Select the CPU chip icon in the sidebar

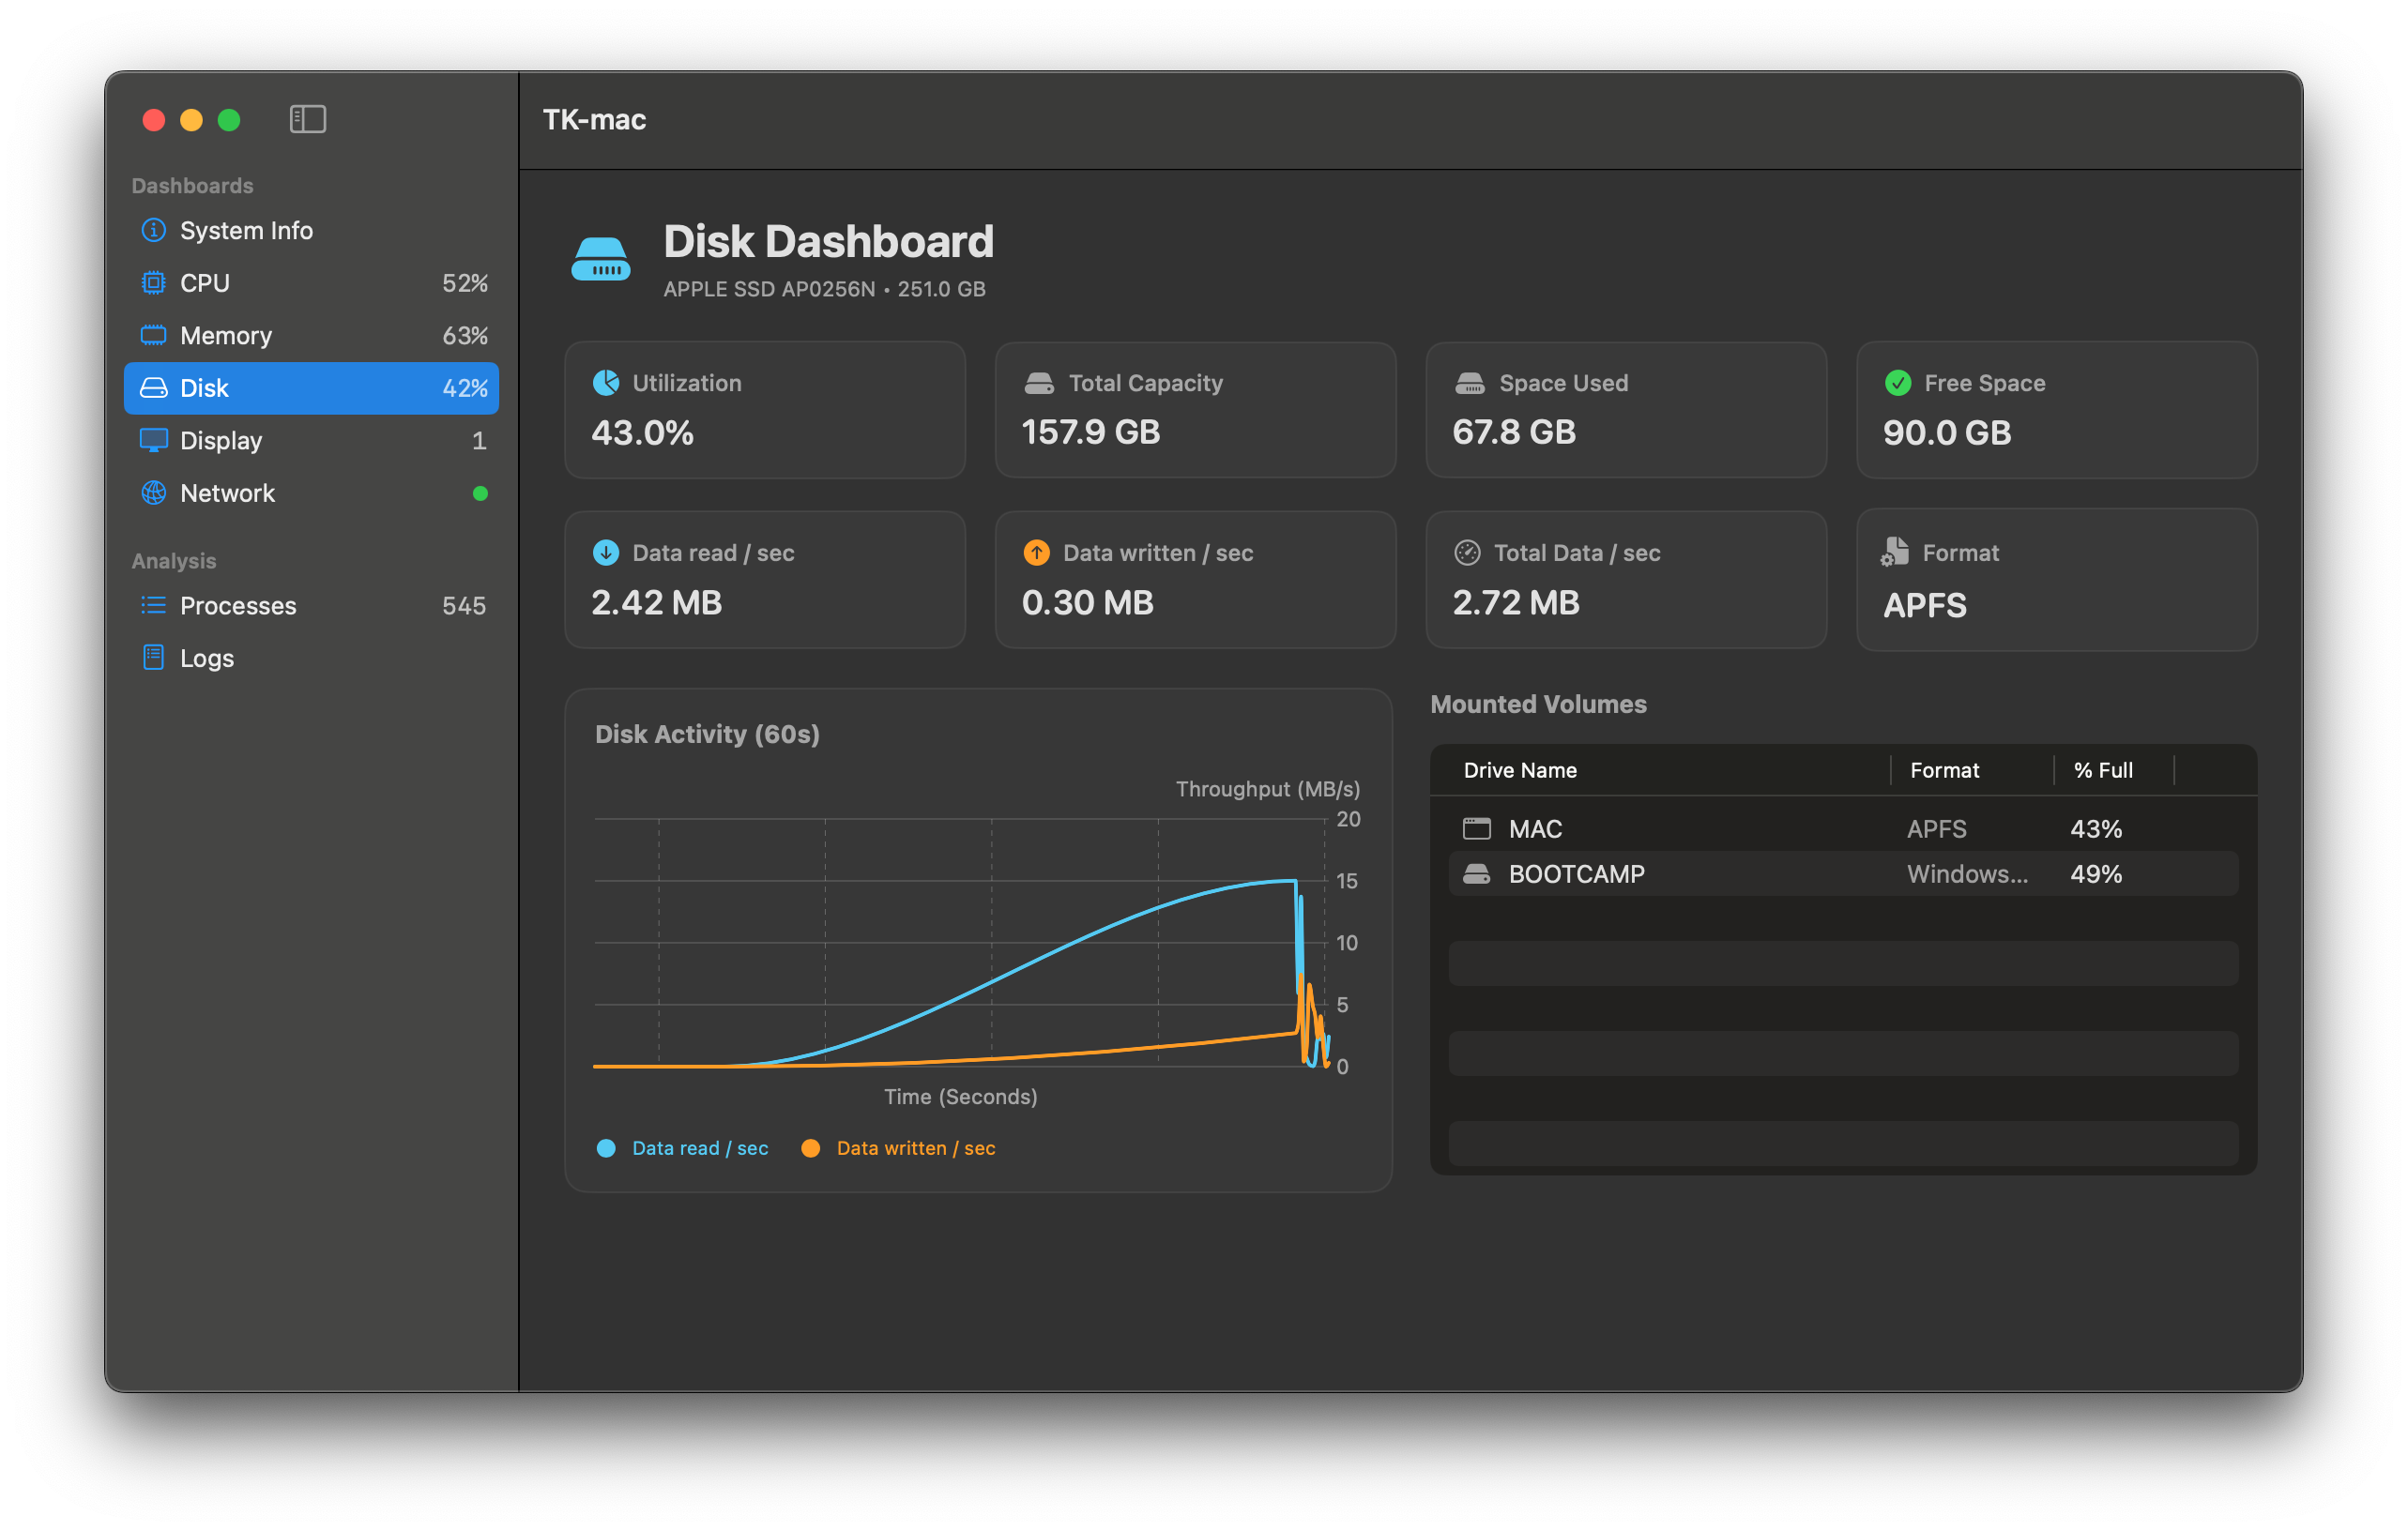tap(154, 282)
